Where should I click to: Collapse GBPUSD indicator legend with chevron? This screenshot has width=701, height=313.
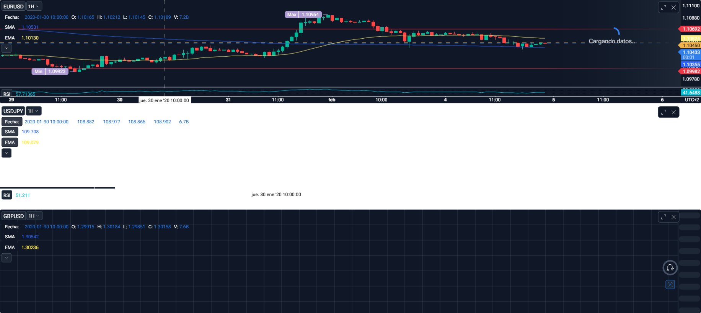pyautogui.click(x=7, y=258)
